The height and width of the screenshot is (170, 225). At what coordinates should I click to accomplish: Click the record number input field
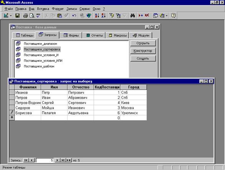click(45, 160)
